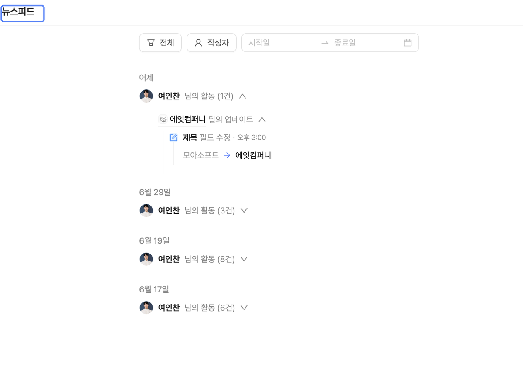Viewport: 523px width, 367px height.
Task: Click 여인찬 avatar under 6월 29일
Action: pyautogui.click(x=146, y=210)
